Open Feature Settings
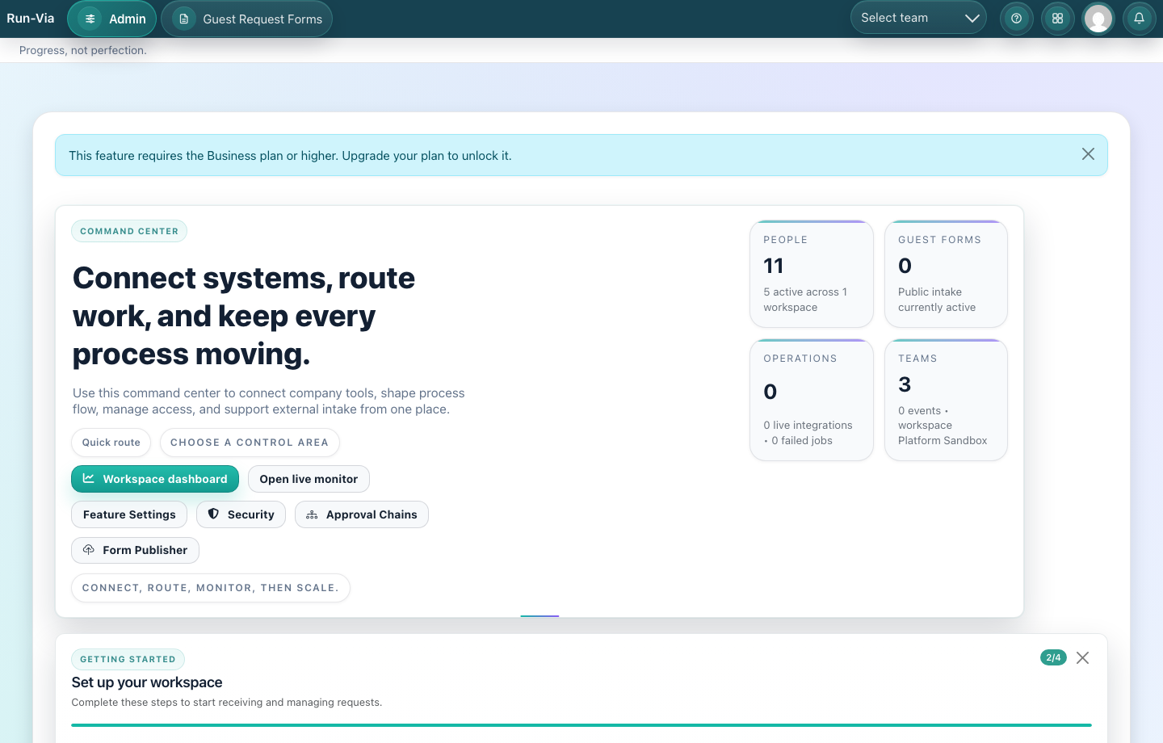 (129, 514)
